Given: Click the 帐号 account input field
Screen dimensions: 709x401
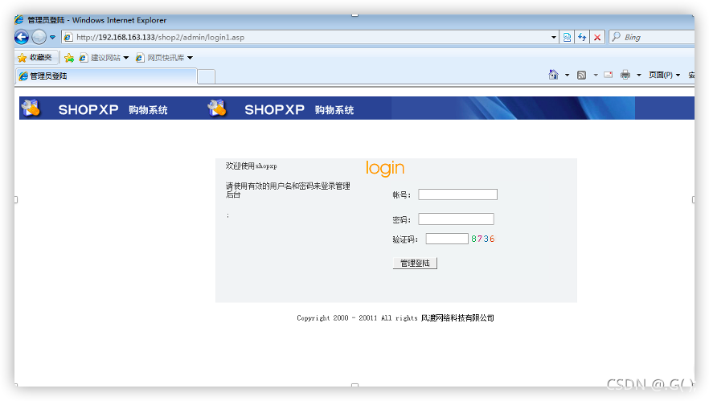Looking at the screenshot, I should pos(457,194).
